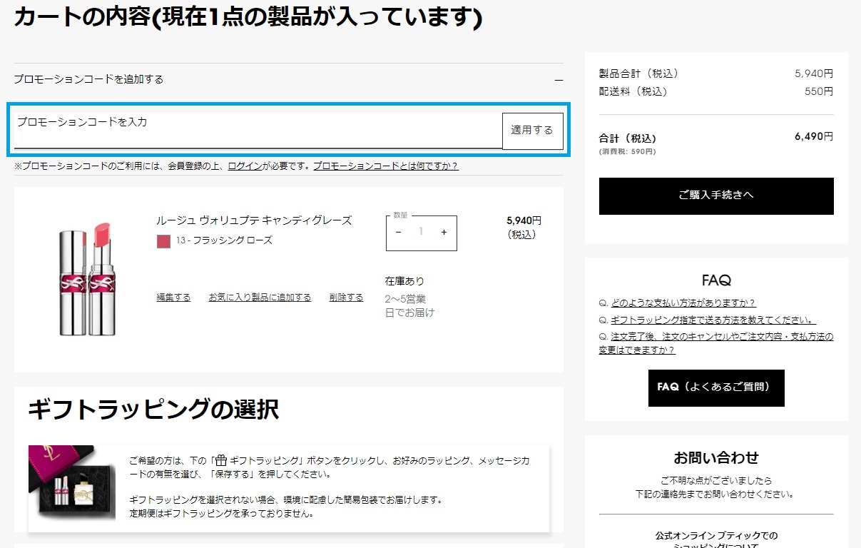Increase quantity with the plus button

[444, 233]
